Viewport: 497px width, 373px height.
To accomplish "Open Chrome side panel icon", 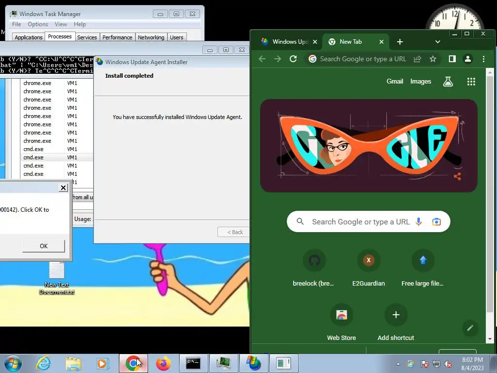I will [452, 59].
